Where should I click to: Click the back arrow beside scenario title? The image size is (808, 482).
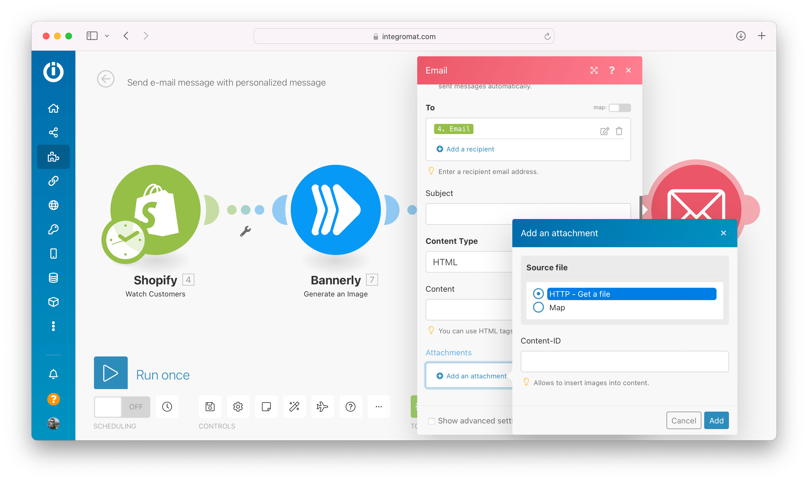pyautogui.click(x=106, y=79)
